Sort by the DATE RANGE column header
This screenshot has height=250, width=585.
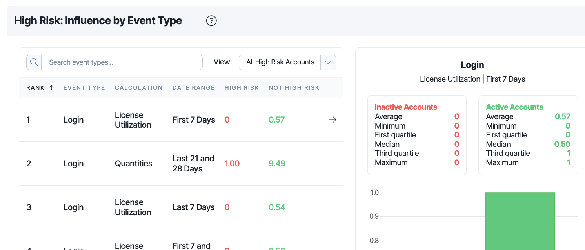(x=194, y=87)
